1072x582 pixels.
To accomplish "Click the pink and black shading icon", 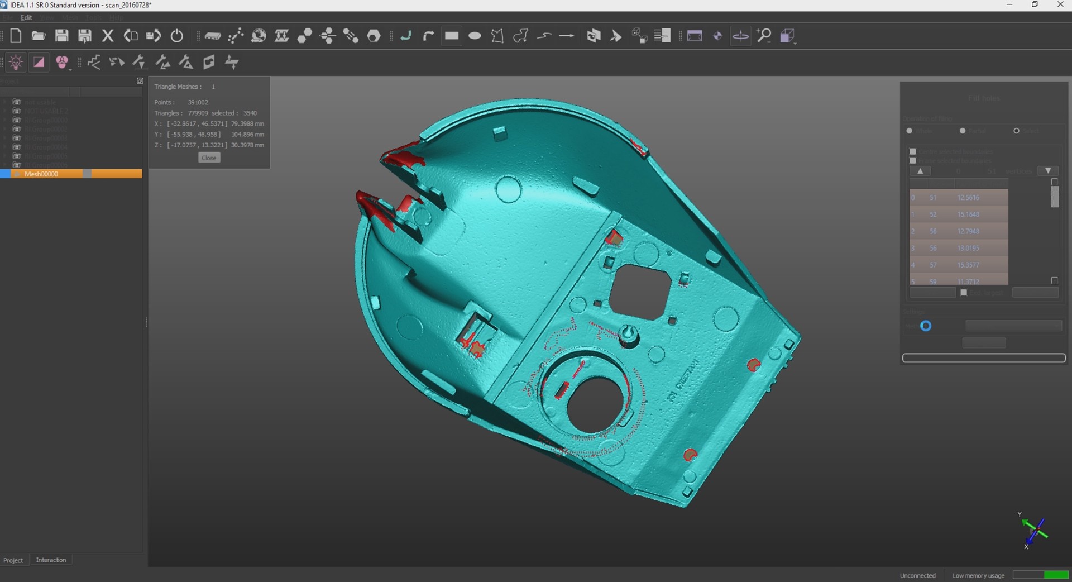I will click(x=39, y=62).
